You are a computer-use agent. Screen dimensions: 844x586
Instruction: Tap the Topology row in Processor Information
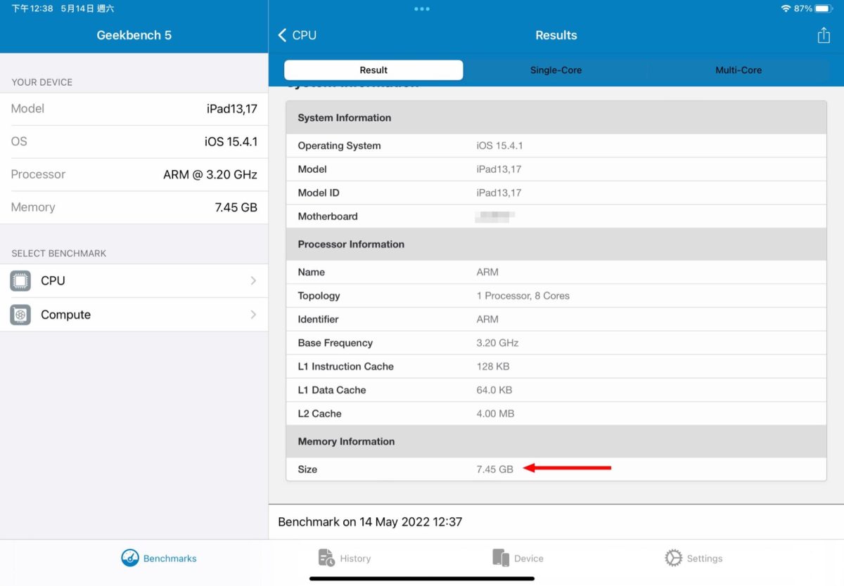[556, 296]
